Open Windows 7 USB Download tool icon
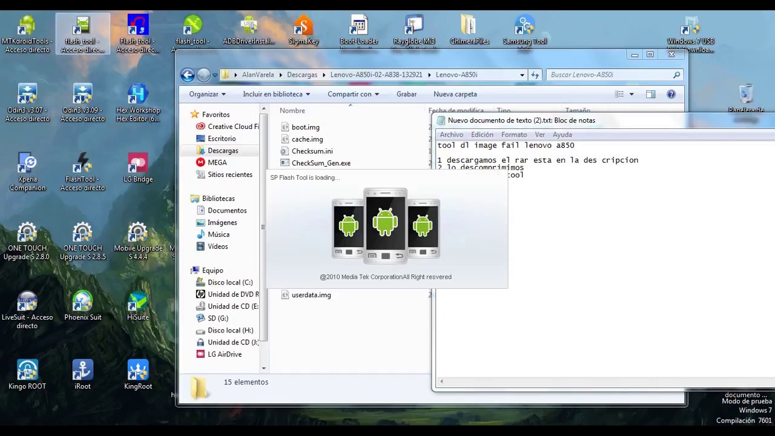The image size is (775, 436). [x=690, y=35]
